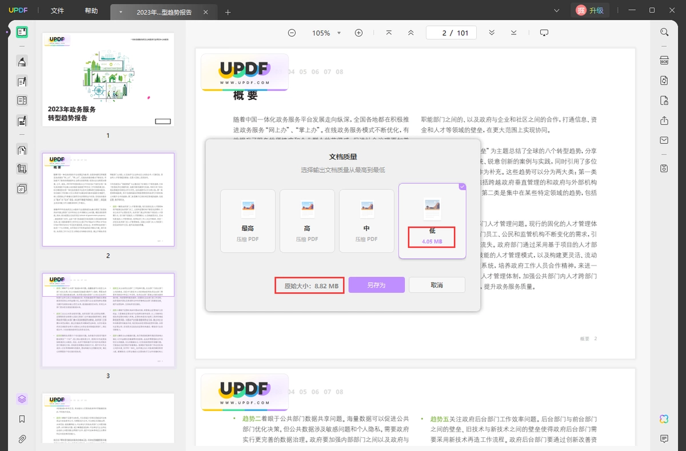The width and height of the screenshot is (686, 451).
Task: Open the share file icon
Action: (664, 120)
